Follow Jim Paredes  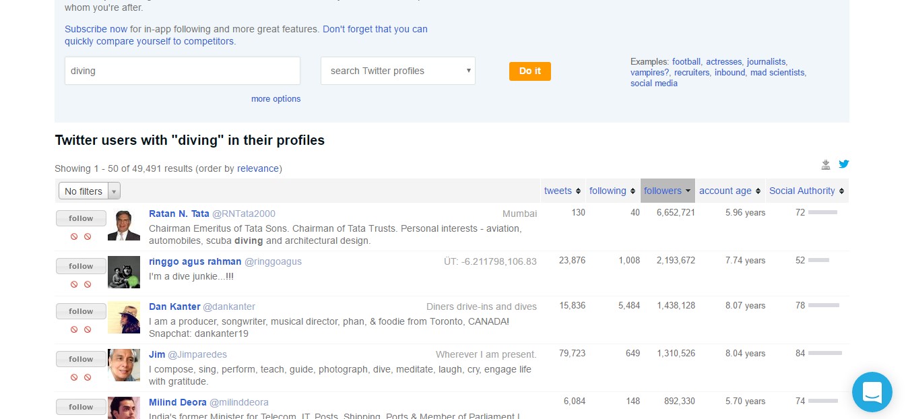pyautogui.click(x=81, y=359)
